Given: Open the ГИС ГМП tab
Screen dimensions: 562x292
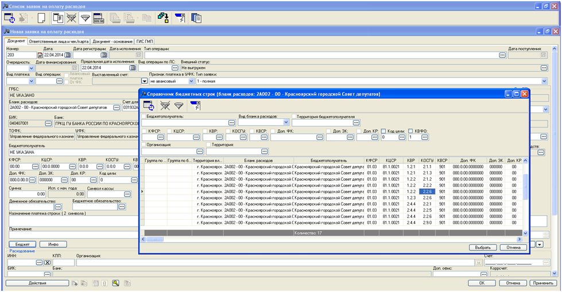Looking at the screenshot, I should (x=145, y=41).
